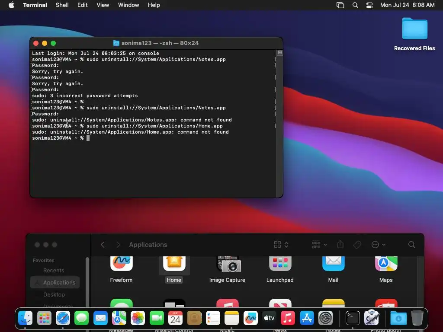This screenshot has width=443, height=332.
Task: Click '3 incorrect password attempts' text
Action: tap(94, 96)
